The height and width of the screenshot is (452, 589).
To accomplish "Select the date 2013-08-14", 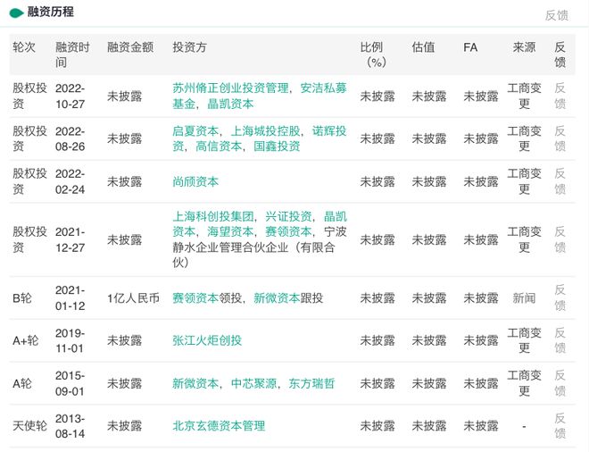I will [x=71, y=426].
